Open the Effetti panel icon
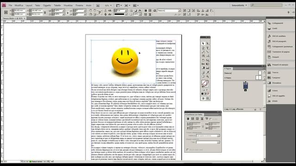This screenshot has width=296, height=166. (269, 101)
